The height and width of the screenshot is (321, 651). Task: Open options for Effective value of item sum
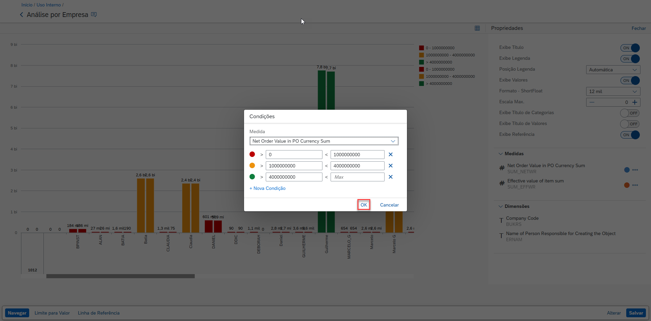[x=635, y=185]
